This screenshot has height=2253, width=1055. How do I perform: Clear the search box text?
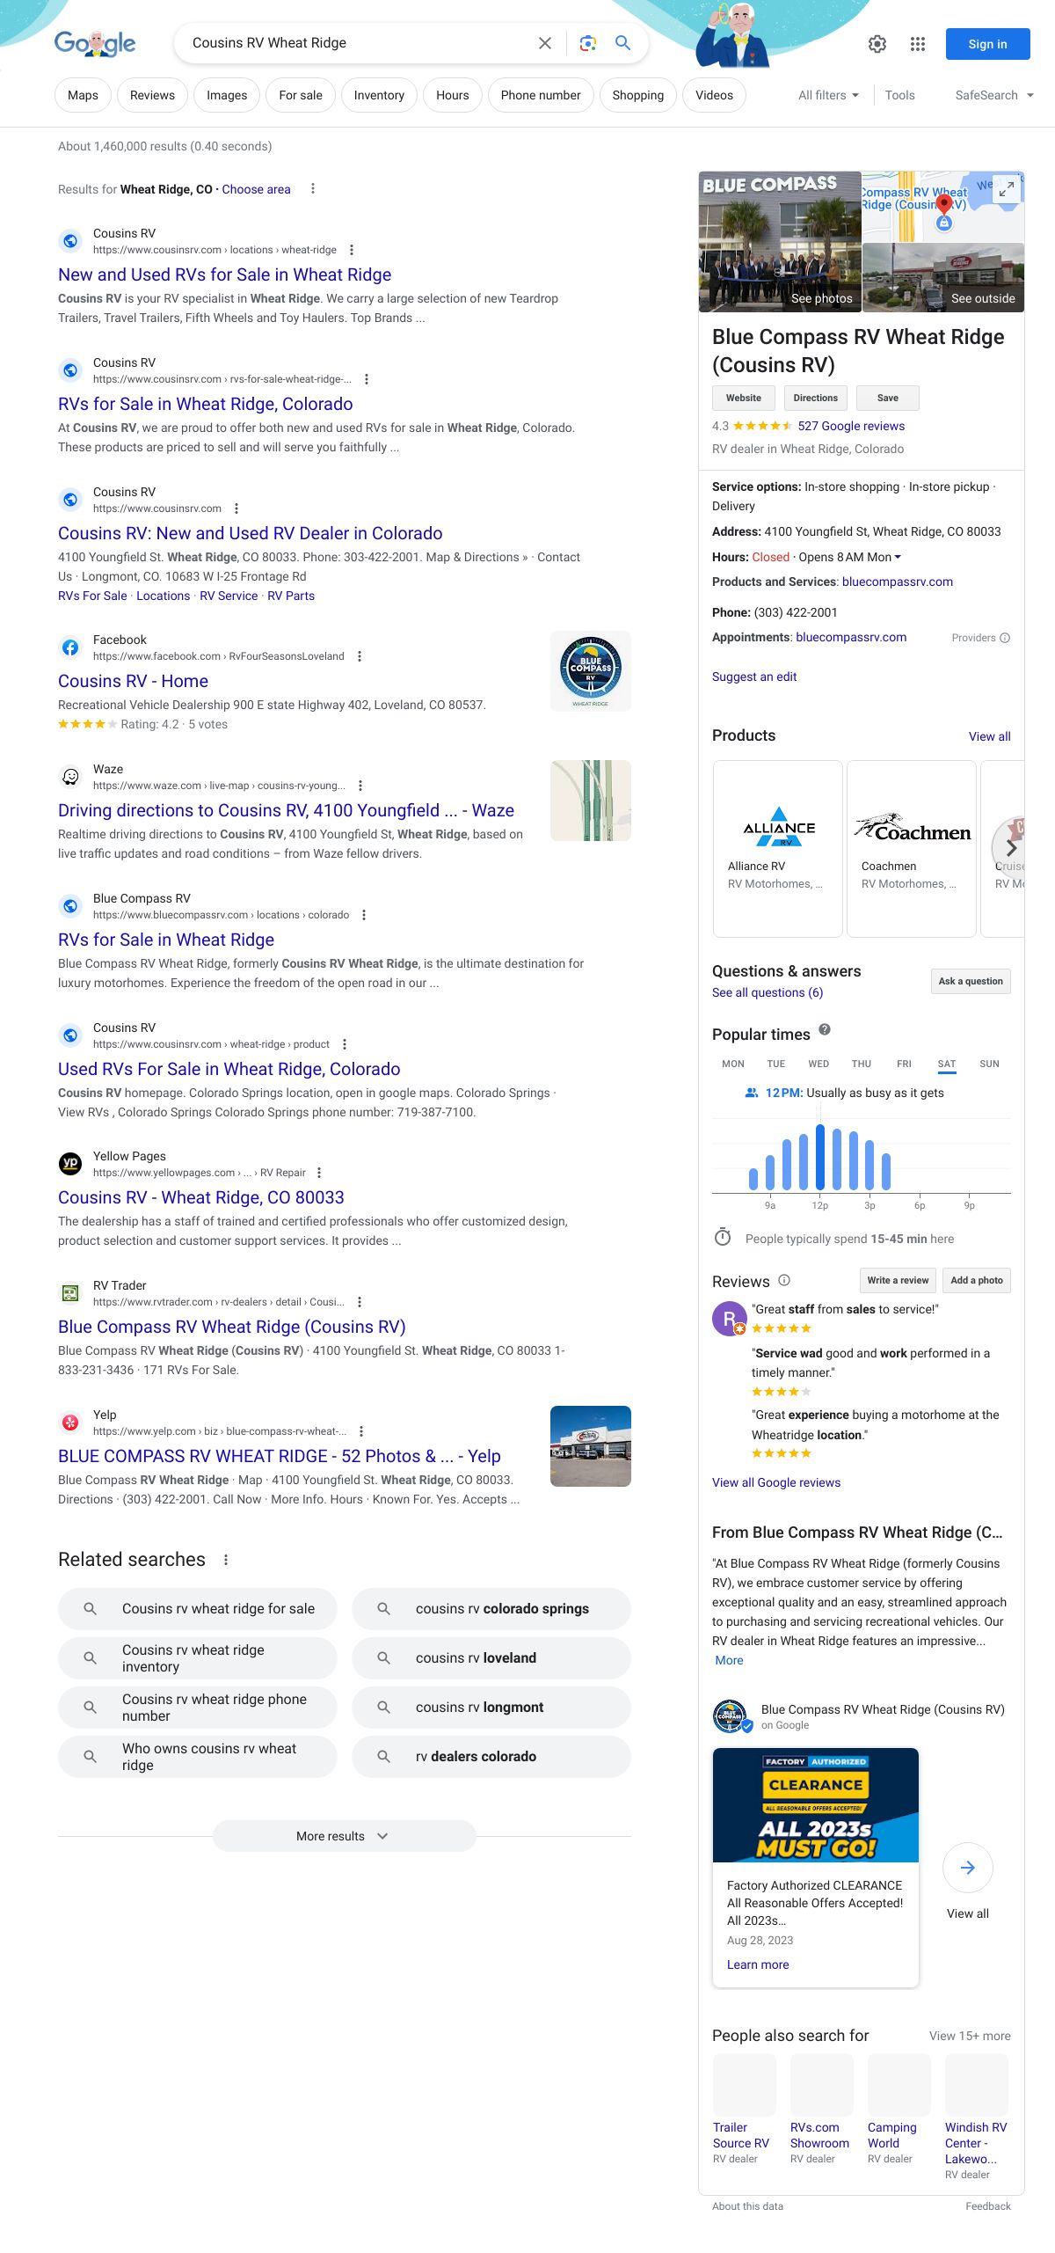545,43
